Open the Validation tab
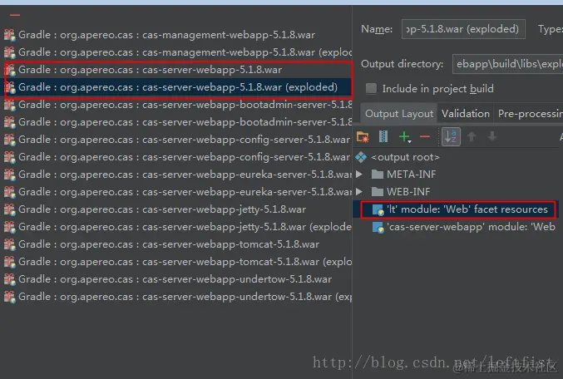This screenshot has height=379, width=563. [x=466, y=114]
